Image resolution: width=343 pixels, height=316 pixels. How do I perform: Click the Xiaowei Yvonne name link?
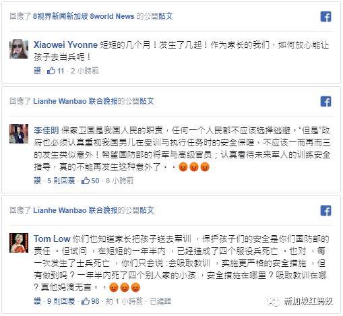tap(65, 44)
